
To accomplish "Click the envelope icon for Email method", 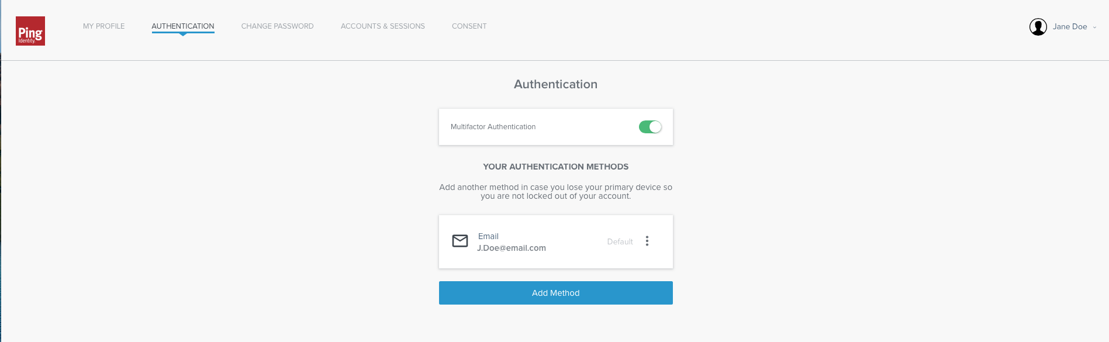I will click(x=460, y=241).
